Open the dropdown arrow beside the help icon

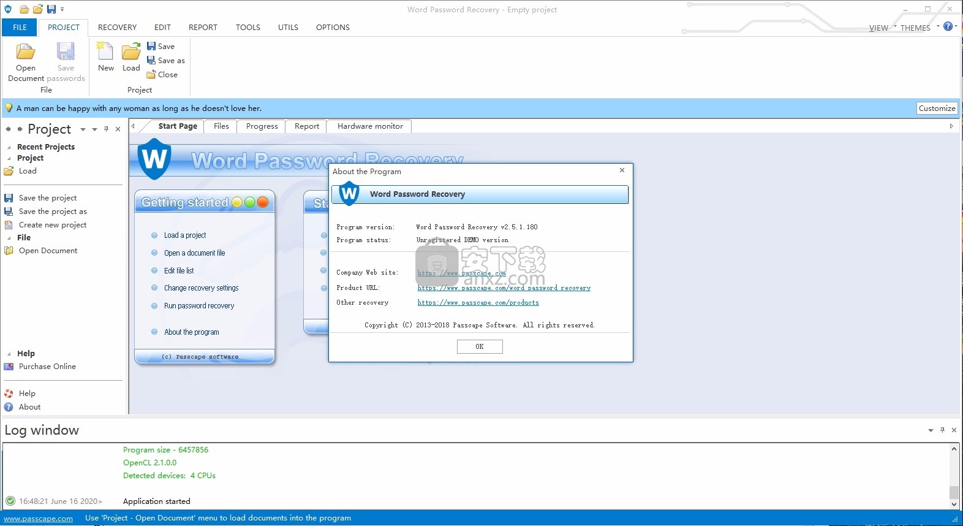pos(956,26)
